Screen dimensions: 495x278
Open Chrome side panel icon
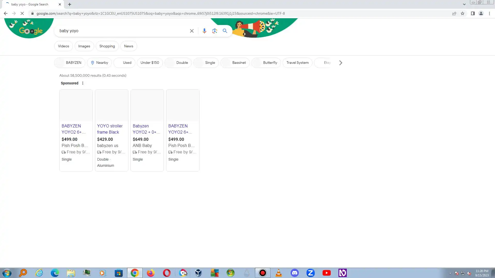[x=473, y=13]
